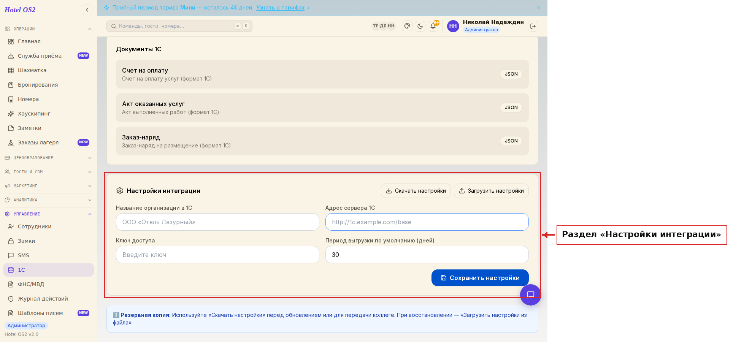
Task: Focus the command search field
Action: point(179,26)
